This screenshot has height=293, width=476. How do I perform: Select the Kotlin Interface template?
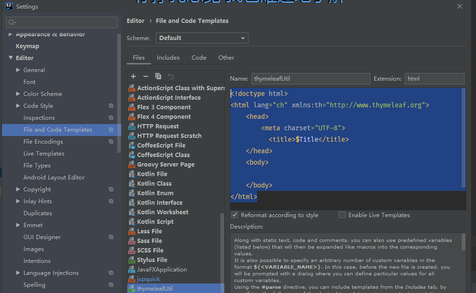pyautogui.click(x=160, y=203)
